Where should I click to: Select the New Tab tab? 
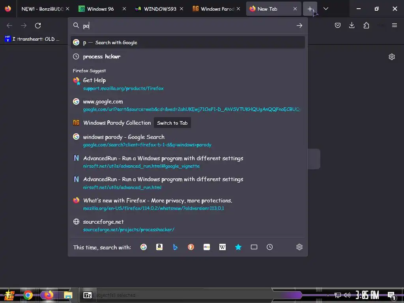pos(267,9)
